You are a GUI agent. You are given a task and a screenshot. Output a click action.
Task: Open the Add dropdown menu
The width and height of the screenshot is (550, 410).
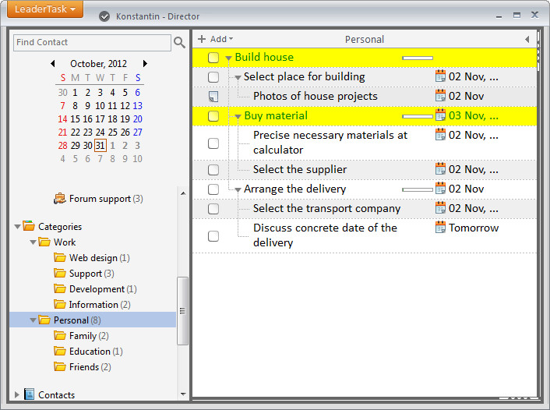click(215, 39)
